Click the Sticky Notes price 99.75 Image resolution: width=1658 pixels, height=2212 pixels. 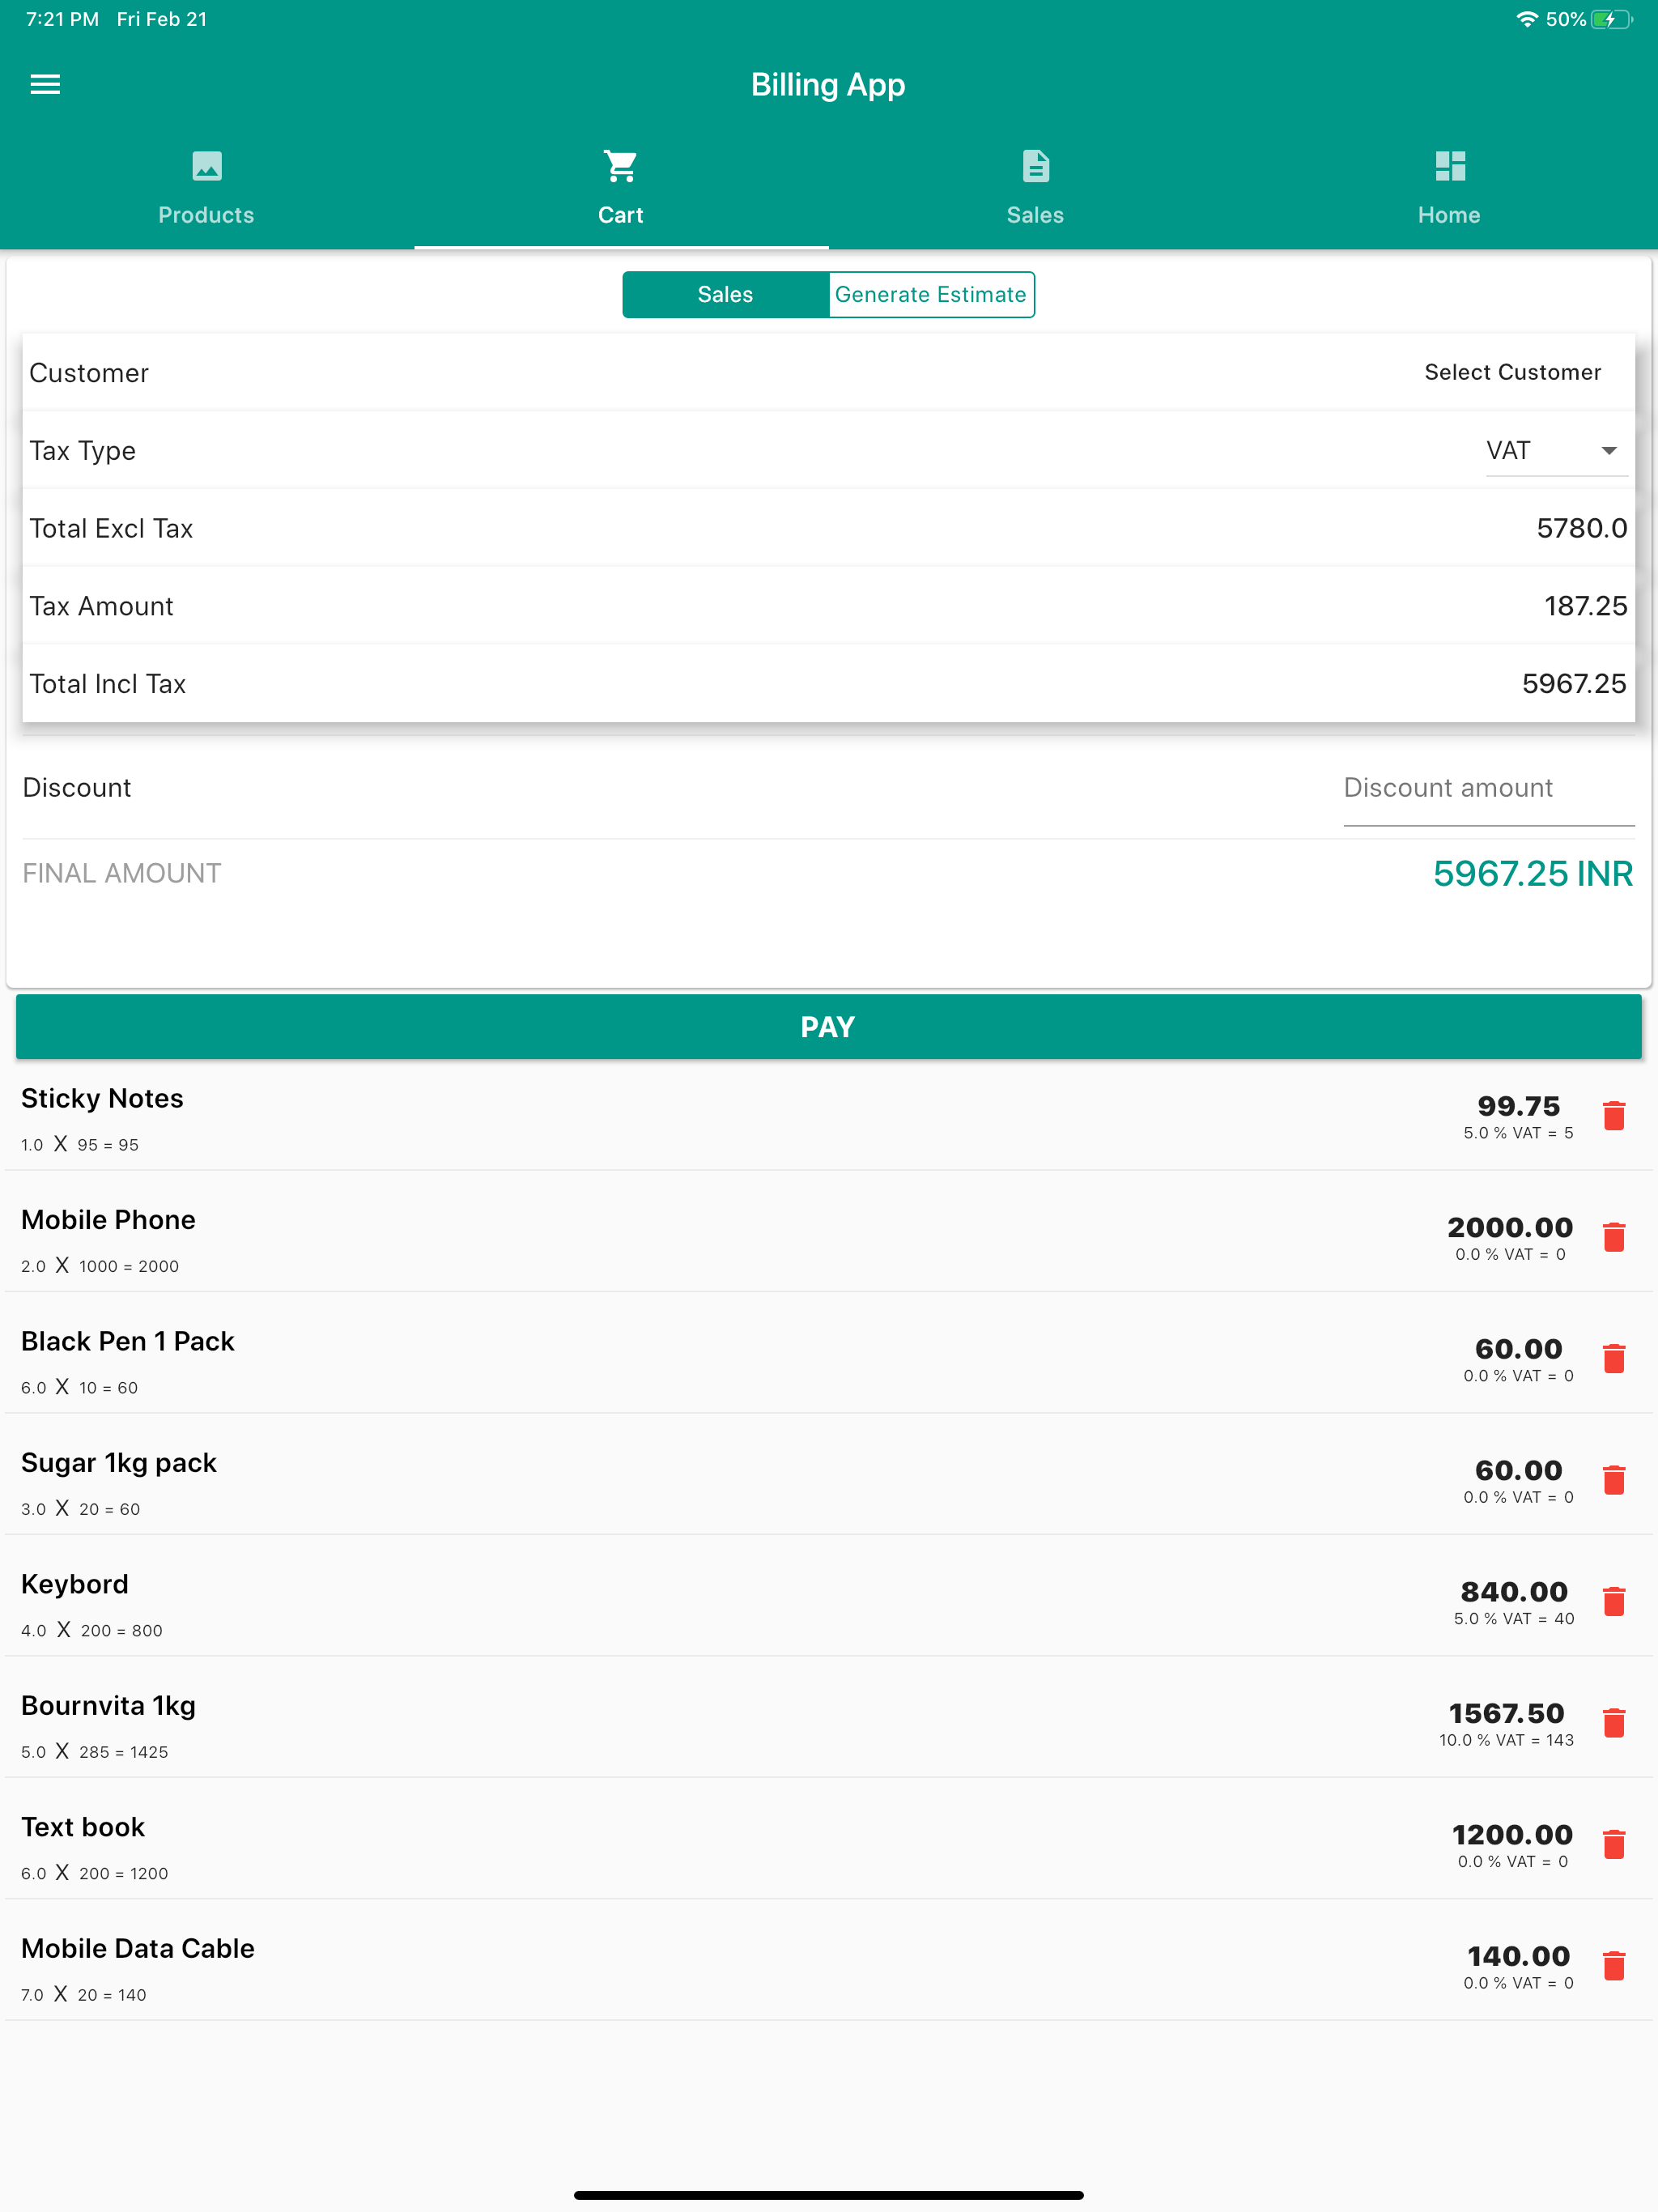coord(1518,1106)
